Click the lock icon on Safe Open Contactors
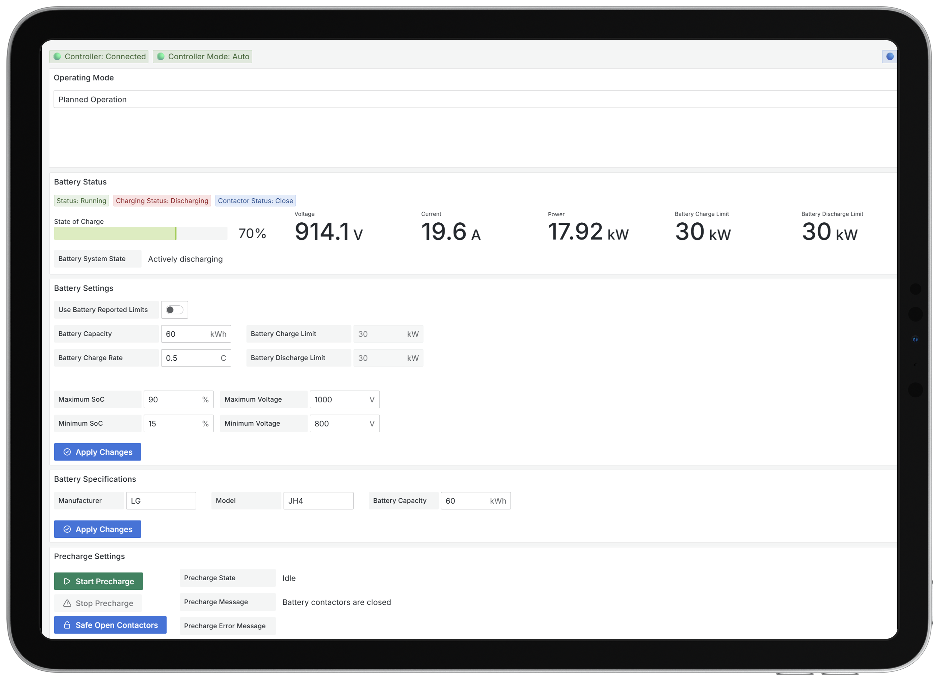 [x=67, y=625]
